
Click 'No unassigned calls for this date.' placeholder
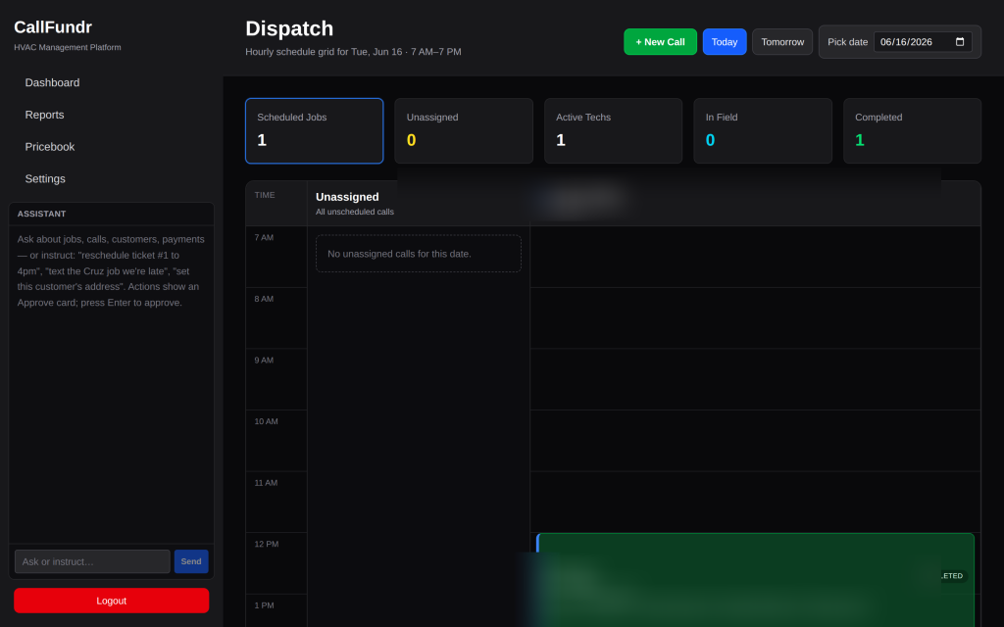coord(418,254)
